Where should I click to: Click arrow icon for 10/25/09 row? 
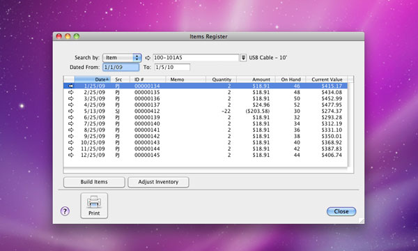(70, 142)
